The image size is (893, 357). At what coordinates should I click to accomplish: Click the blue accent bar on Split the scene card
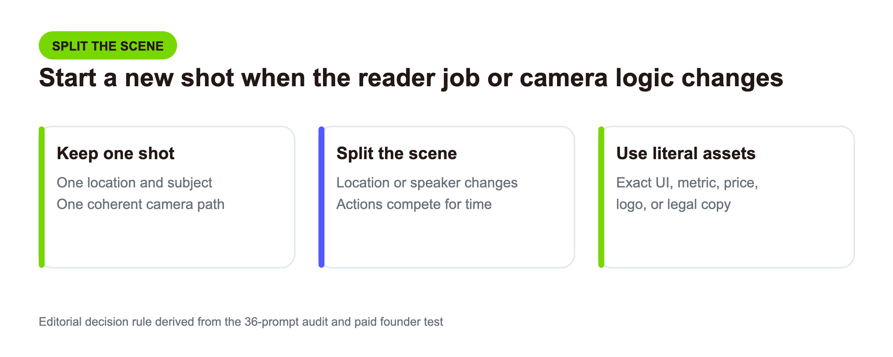(x=321, y=197)
